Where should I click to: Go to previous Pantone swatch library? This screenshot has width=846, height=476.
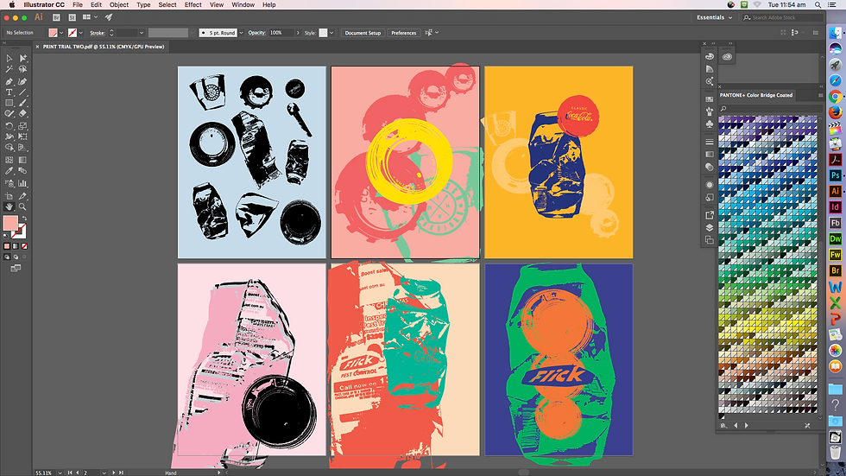pos(736,425)
